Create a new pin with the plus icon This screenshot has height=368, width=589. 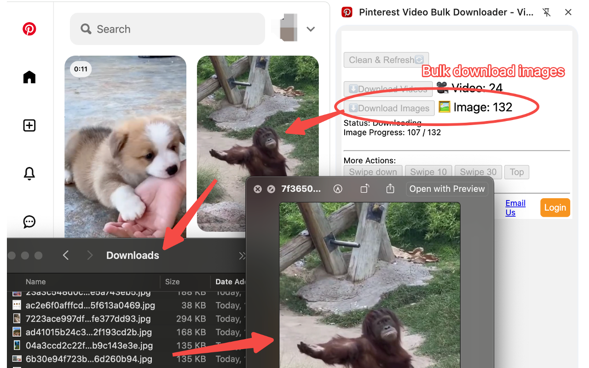(x=29, y=125)
